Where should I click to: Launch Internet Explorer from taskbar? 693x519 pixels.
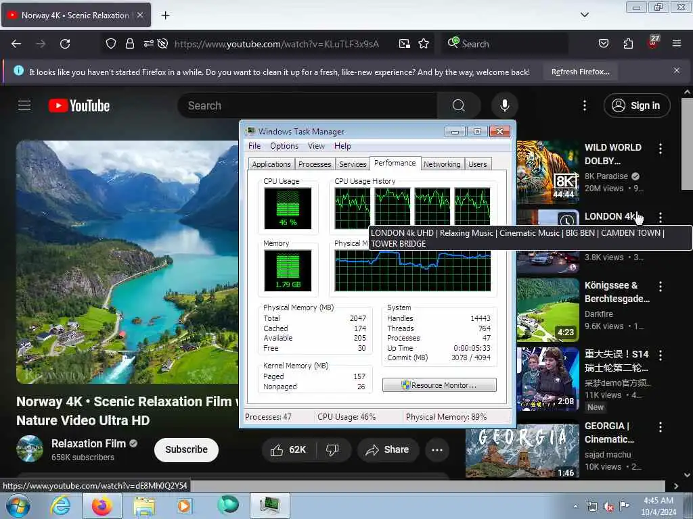pyautogui.click(x=60, y=505)
